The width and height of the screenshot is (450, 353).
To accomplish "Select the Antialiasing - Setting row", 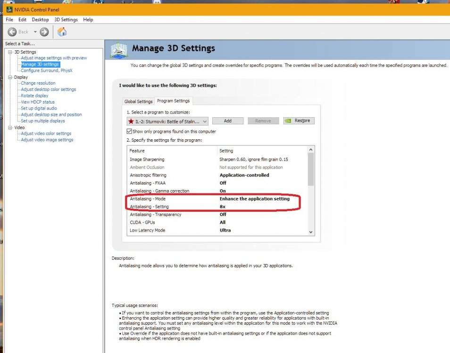I will pyautogui.click(x=217, y=207).
